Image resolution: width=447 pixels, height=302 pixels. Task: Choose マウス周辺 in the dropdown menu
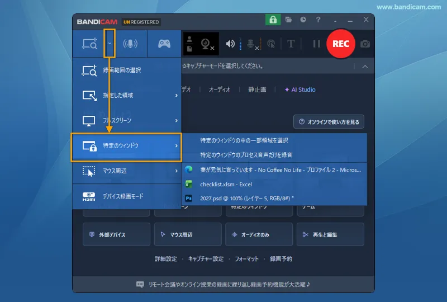coord(127,171)
